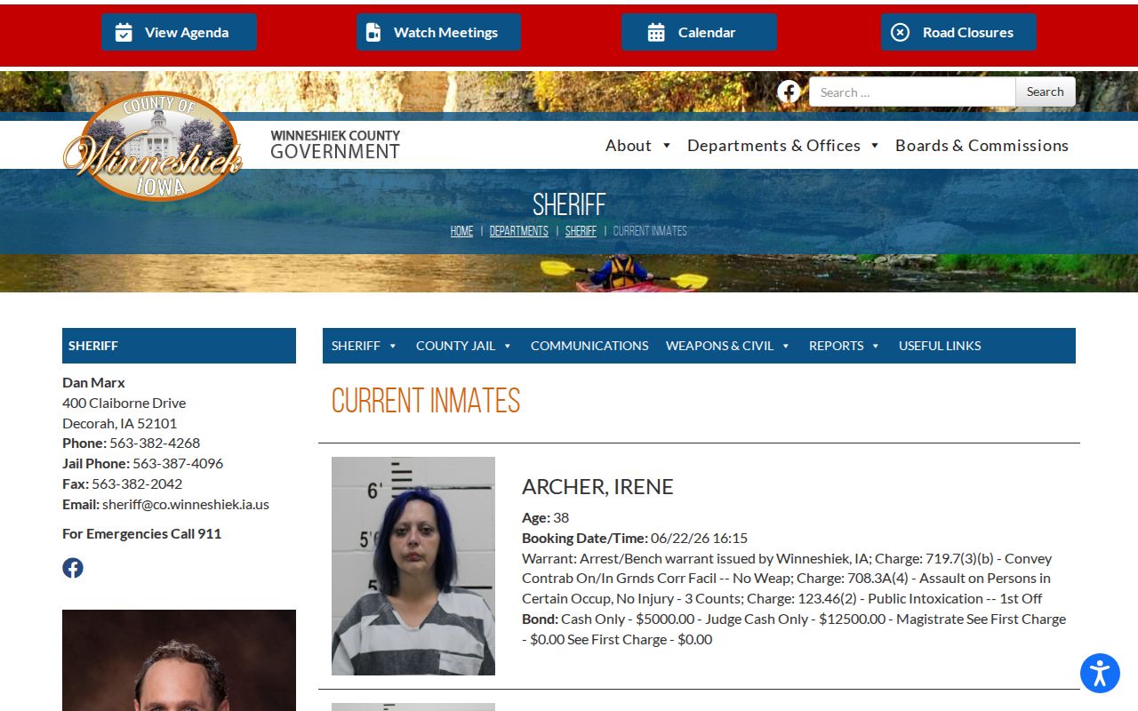Expand the Departments & Offices dropdown arrow
Image resolution: width=1138 pixels, height=711 pixels.
[875, 146]
